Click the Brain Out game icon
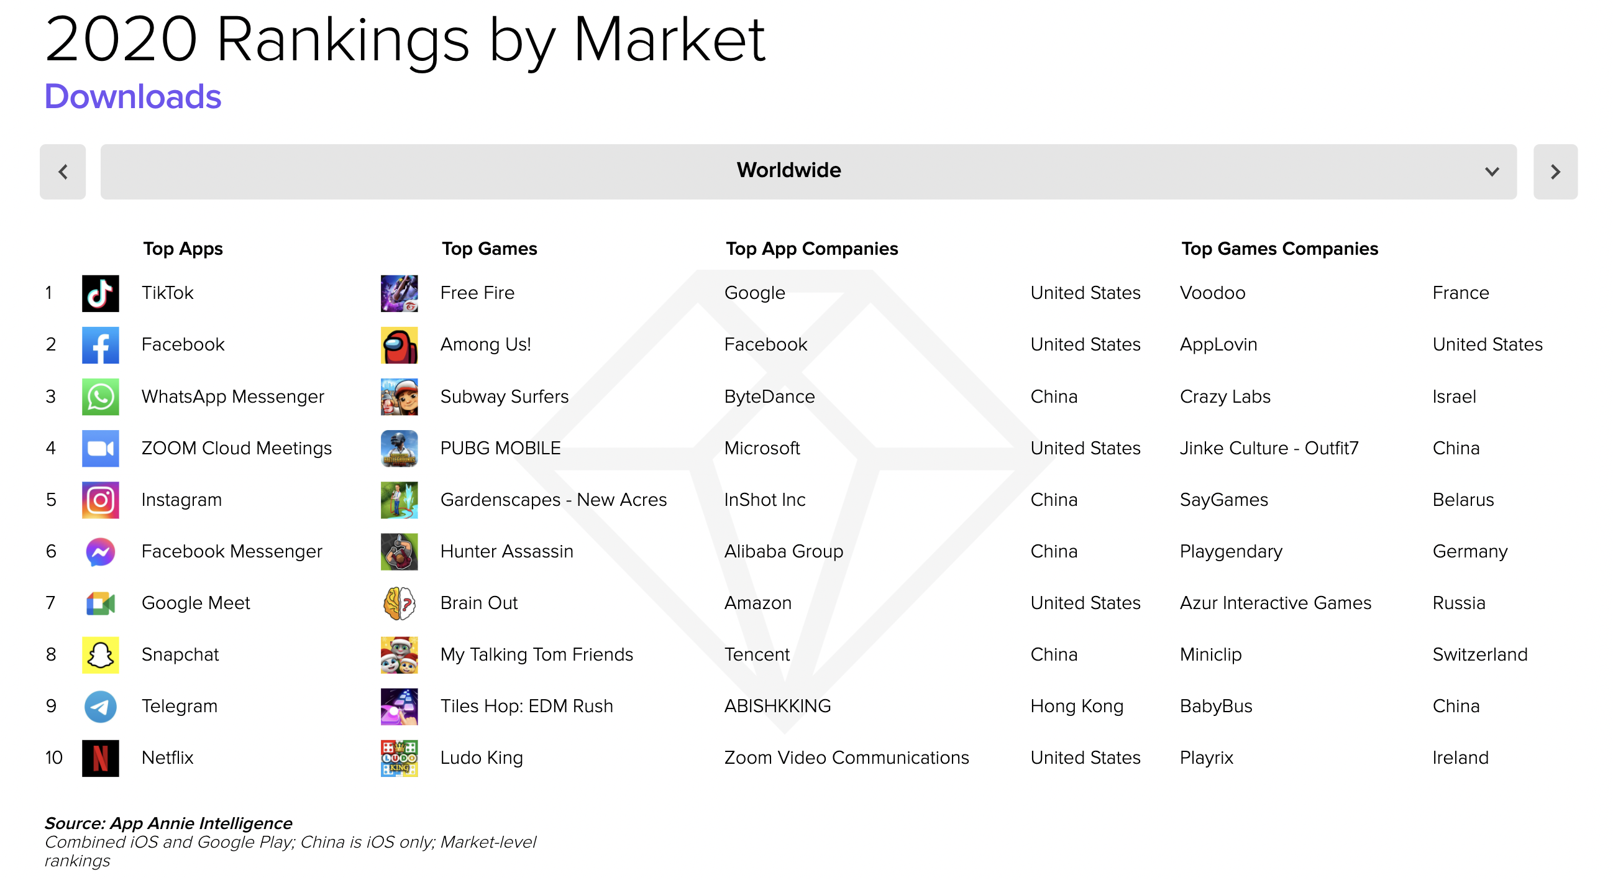Screen dimensions: 1613x880 click(x=400, y=603)
